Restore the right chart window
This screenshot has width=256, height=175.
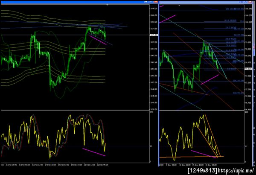[245, 1]
